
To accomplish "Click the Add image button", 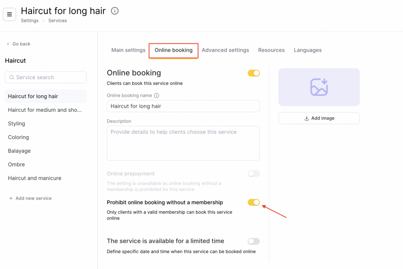I will [319, 118].
